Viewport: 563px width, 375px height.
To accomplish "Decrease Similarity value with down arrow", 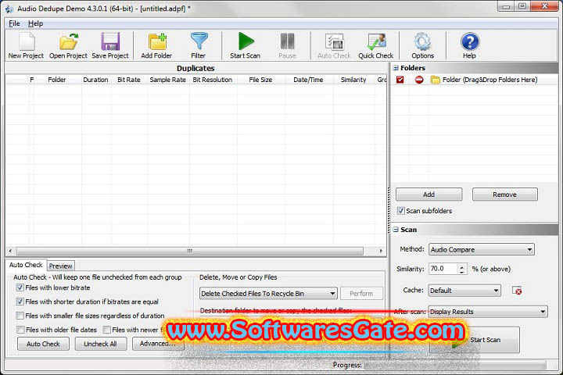I will tap(462, 272).
